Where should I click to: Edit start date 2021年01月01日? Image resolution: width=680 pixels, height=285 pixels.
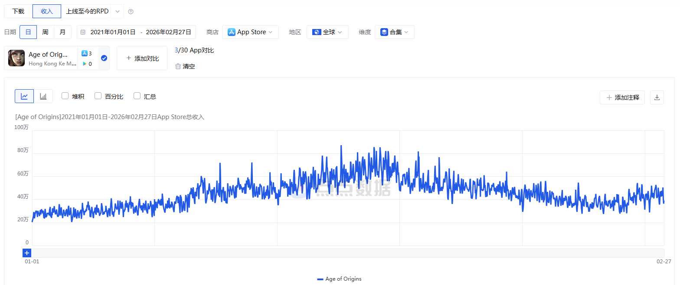(113, 32)
